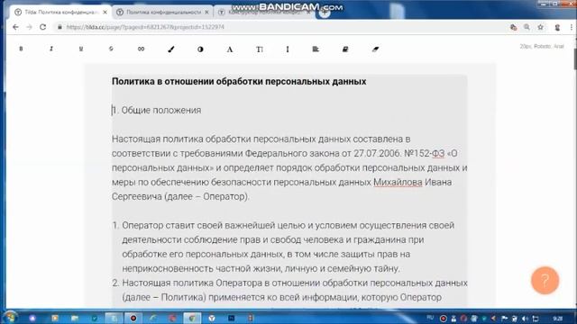Click list item 1 starting 'Оператор ставит своей'
577x324 pixels.
(x=288, y=247)
